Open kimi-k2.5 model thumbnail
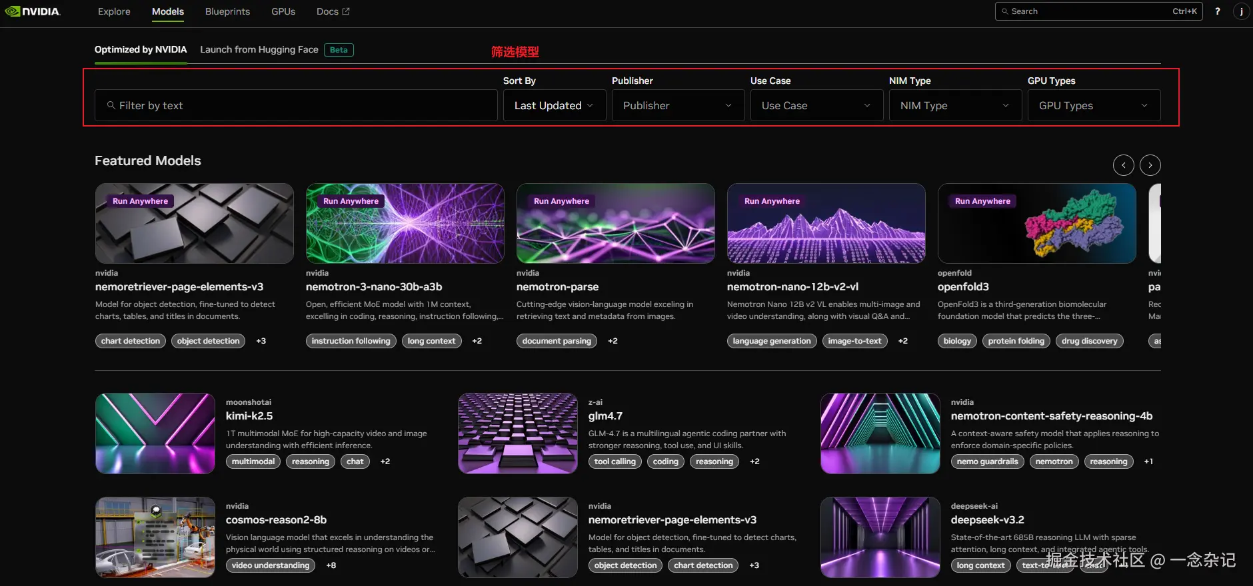The height and width of the screenshot is (586, 1253). click(155, 434)
